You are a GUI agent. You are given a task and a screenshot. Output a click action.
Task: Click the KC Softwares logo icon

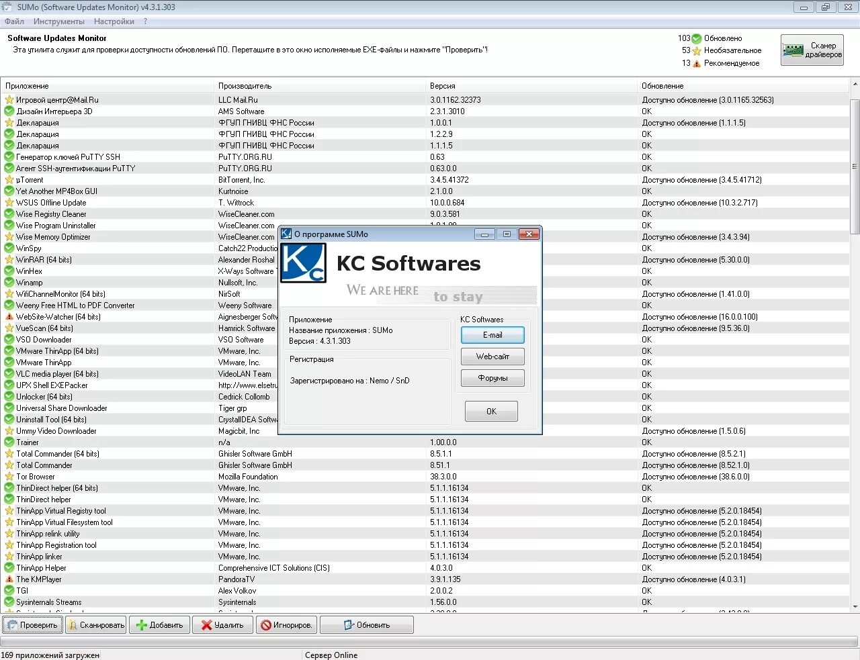coord(303,263)
